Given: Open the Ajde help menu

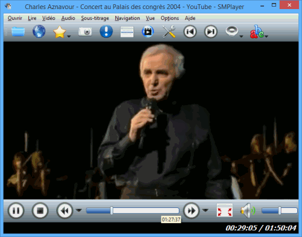Looking at the screenshot, I should (190, 18).
